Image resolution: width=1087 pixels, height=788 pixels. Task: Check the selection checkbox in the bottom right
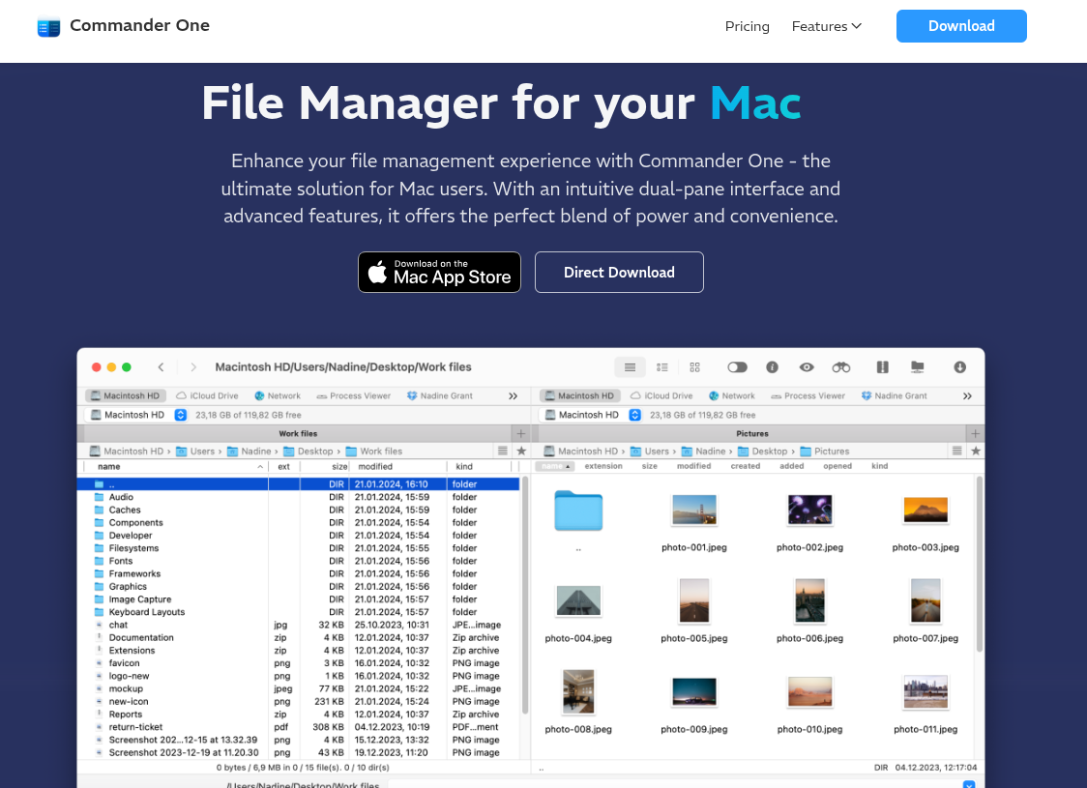970,784
